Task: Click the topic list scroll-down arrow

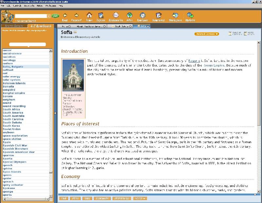Action: point(51,196)
